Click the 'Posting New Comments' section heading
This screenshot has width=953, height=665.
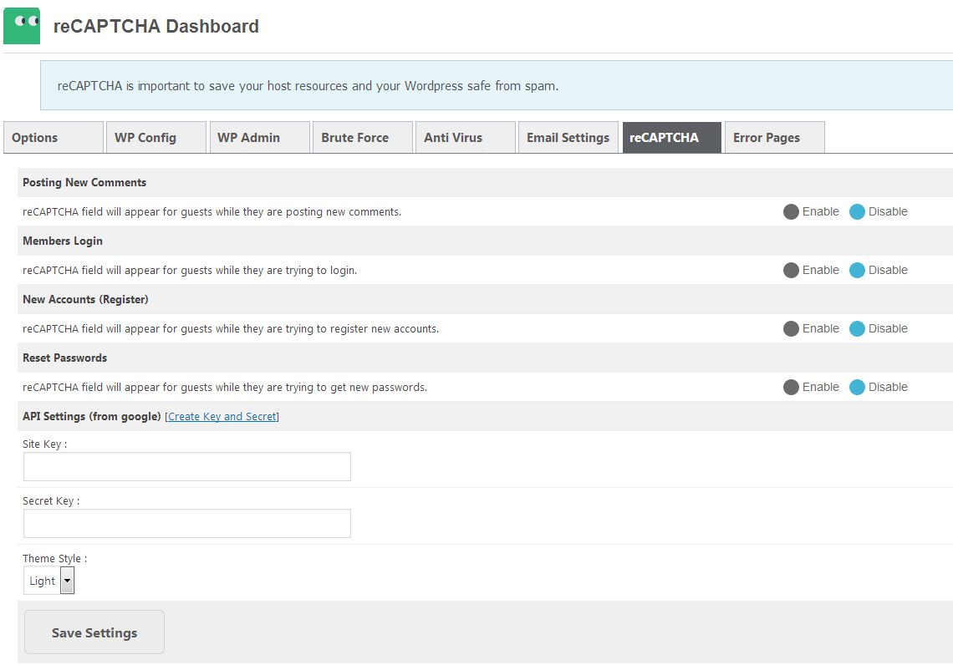click(x=84, y=182)
